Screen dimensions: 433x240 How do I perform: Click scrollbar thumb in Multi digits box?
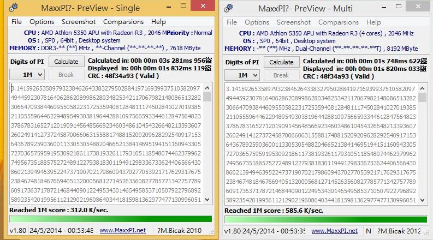pyautogui.click(x=423, y=98)
